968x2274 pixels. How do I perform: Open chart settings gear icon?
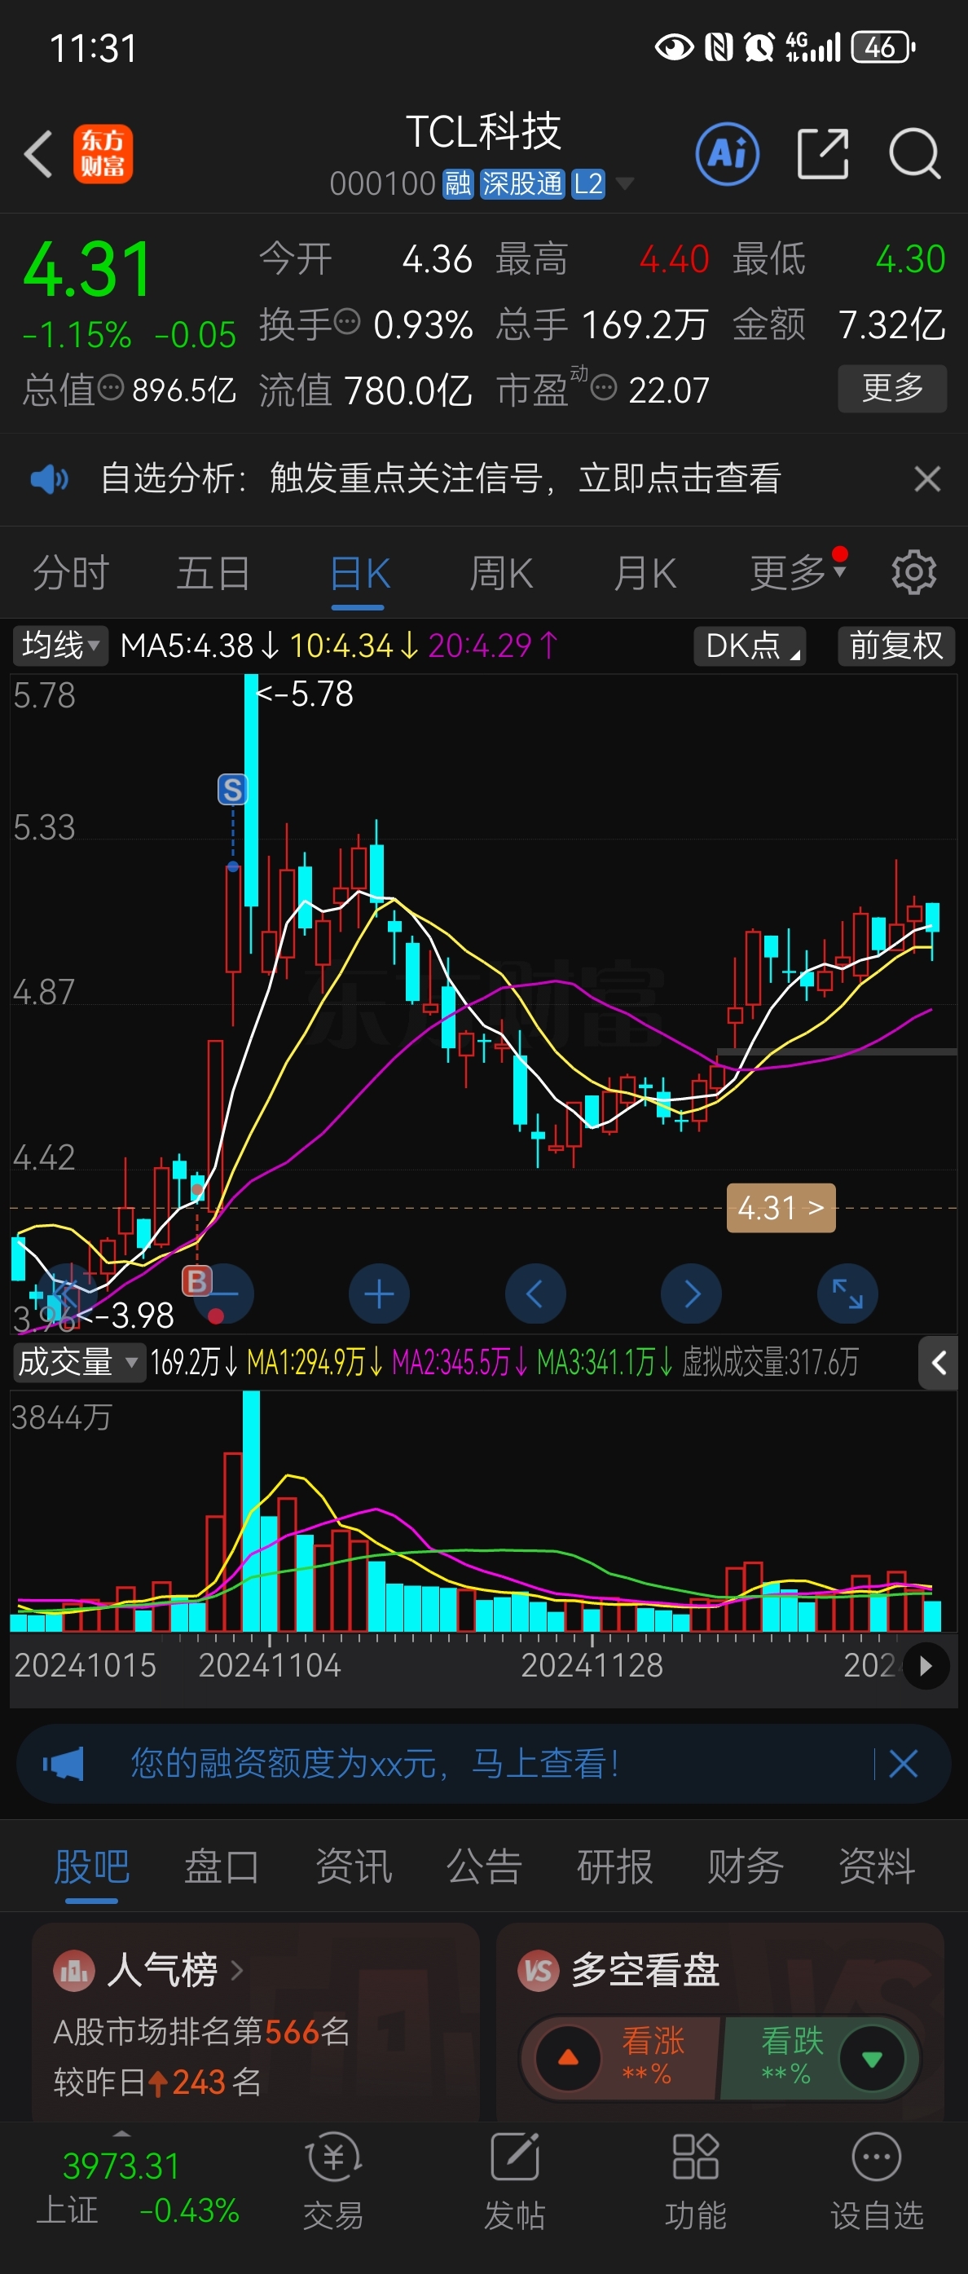click(914, 573)
